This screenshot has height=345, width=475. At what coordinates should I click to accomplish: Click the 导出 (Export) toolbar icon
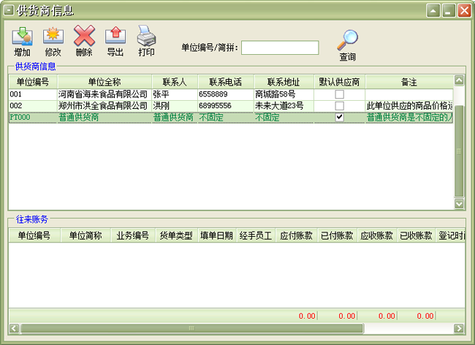tap(115, 35)
